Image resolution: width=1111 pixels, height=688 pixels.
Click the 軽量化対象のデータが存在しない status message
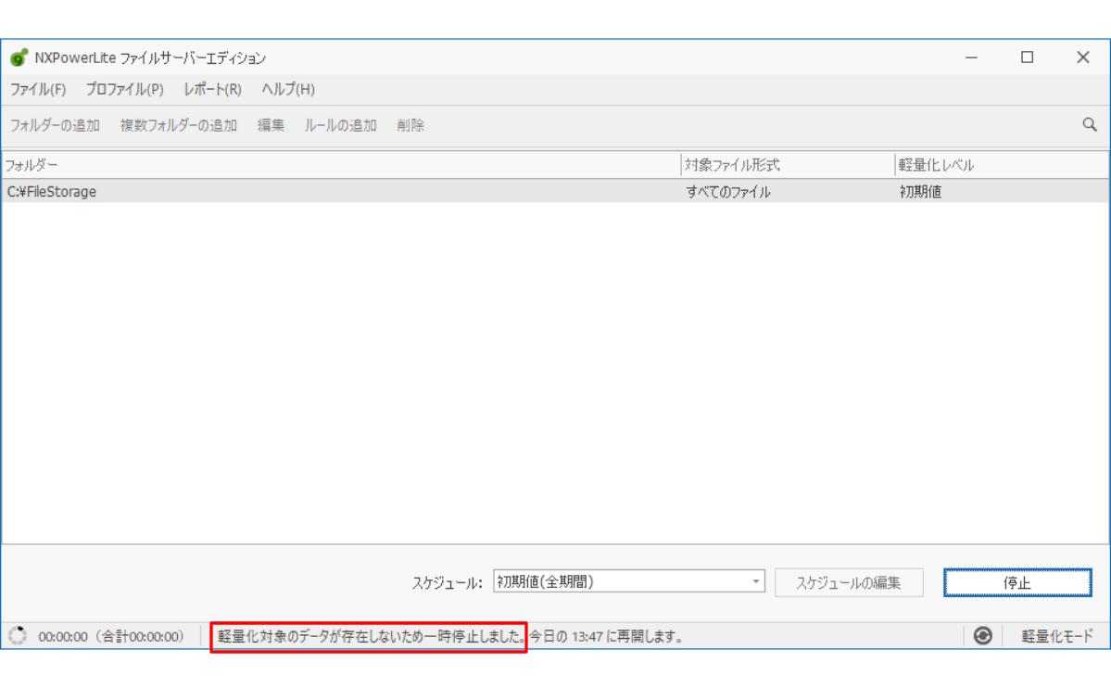(x=372, y=636)
